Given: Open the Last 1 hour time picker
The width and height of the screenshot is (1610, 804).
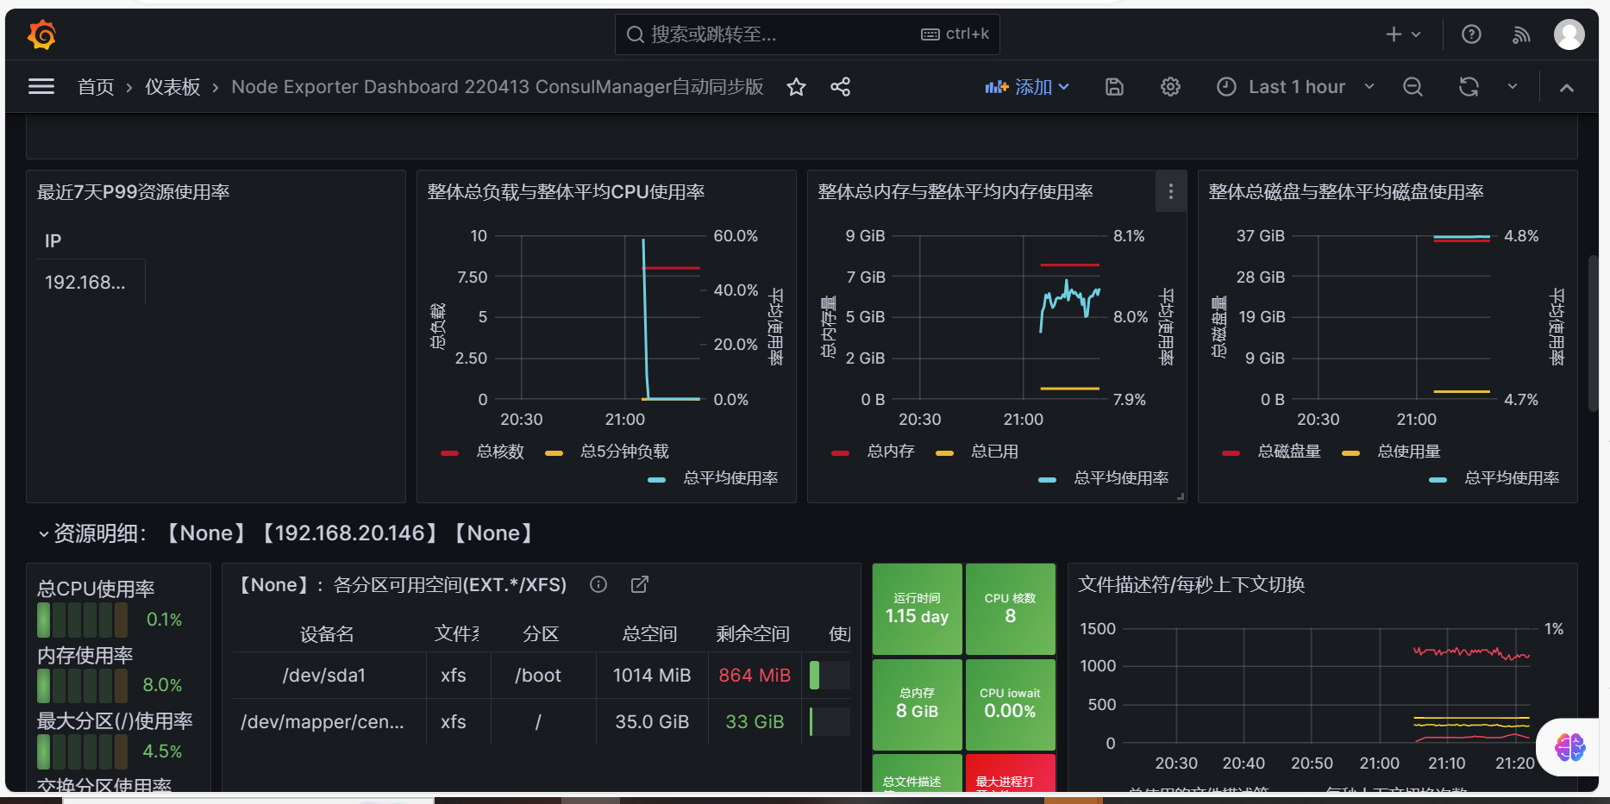Looking at the screenshot, I should (1295, 87).
